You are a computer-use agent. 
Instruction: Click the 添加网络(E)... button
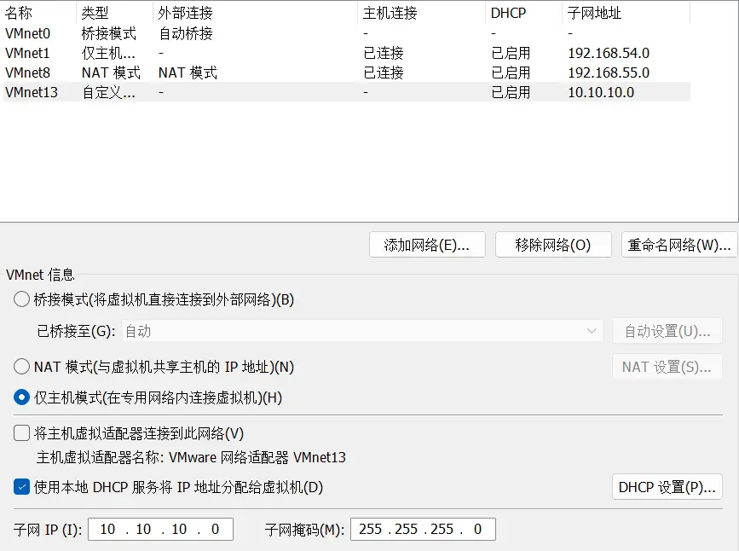427,245
